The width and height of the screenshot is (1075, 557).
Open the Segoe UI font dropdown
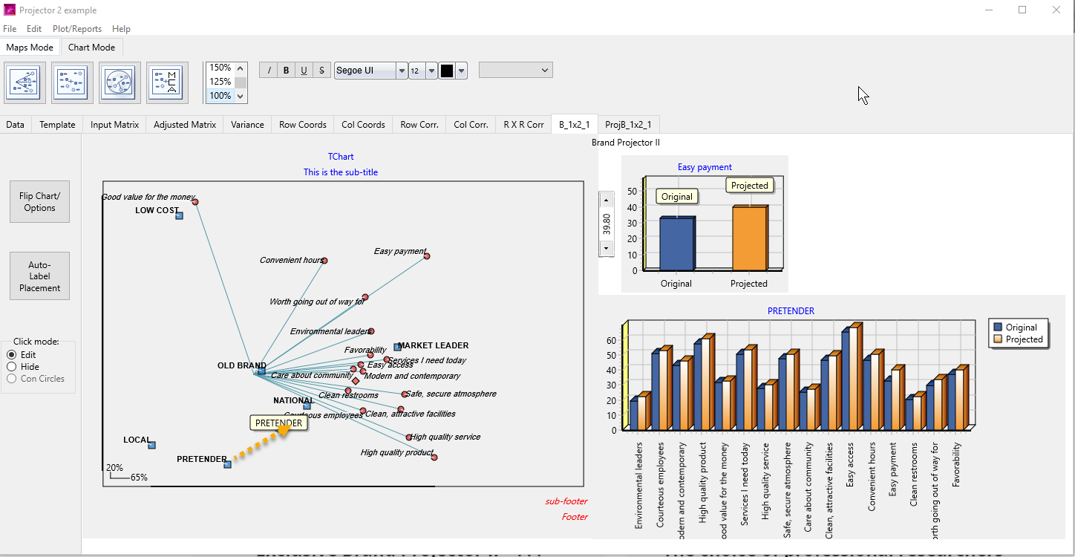pos(402,71)
